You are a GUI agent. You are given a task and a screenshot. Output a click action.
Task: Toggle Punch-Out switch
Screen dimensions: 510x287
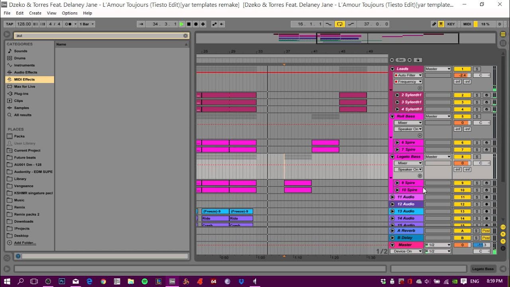[351, 24]
